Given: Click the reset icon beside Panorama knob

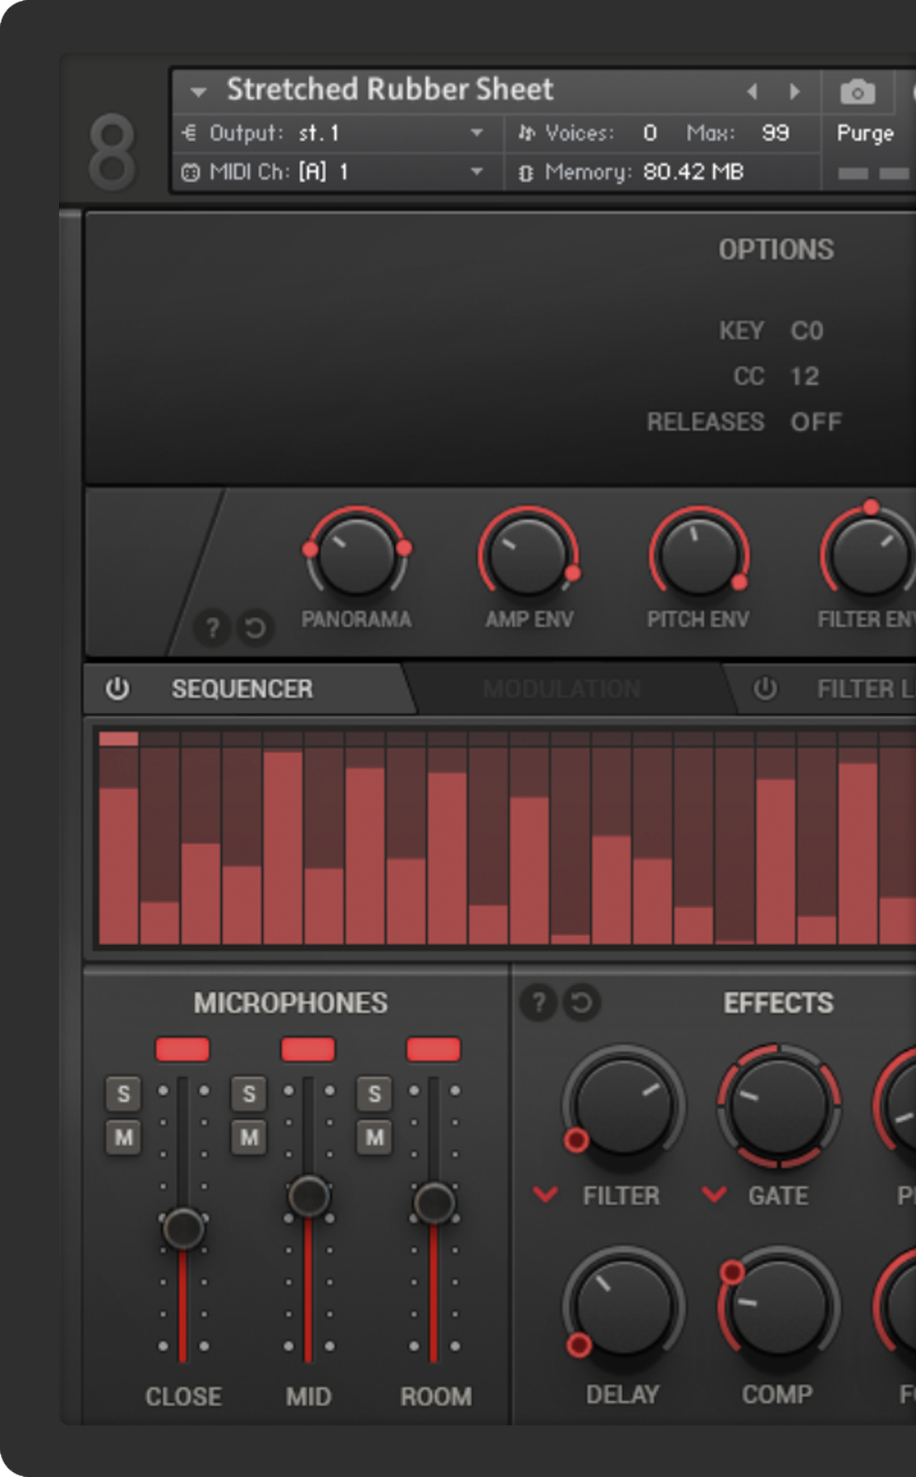Looking at the screenshot, I should [x=255, y=628].
